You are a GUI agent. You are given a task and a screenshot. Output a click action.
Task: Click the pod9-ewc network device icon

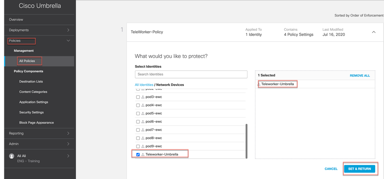(x=143, y=146)
